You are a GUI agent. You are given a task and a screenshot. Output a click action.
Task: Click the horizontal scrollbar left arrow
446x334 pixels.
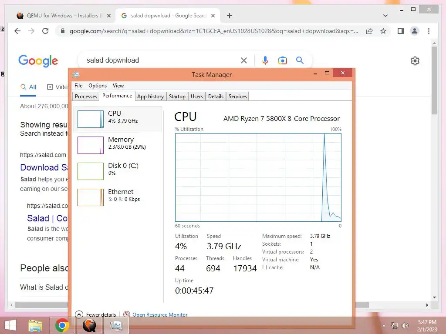point(11,305)
